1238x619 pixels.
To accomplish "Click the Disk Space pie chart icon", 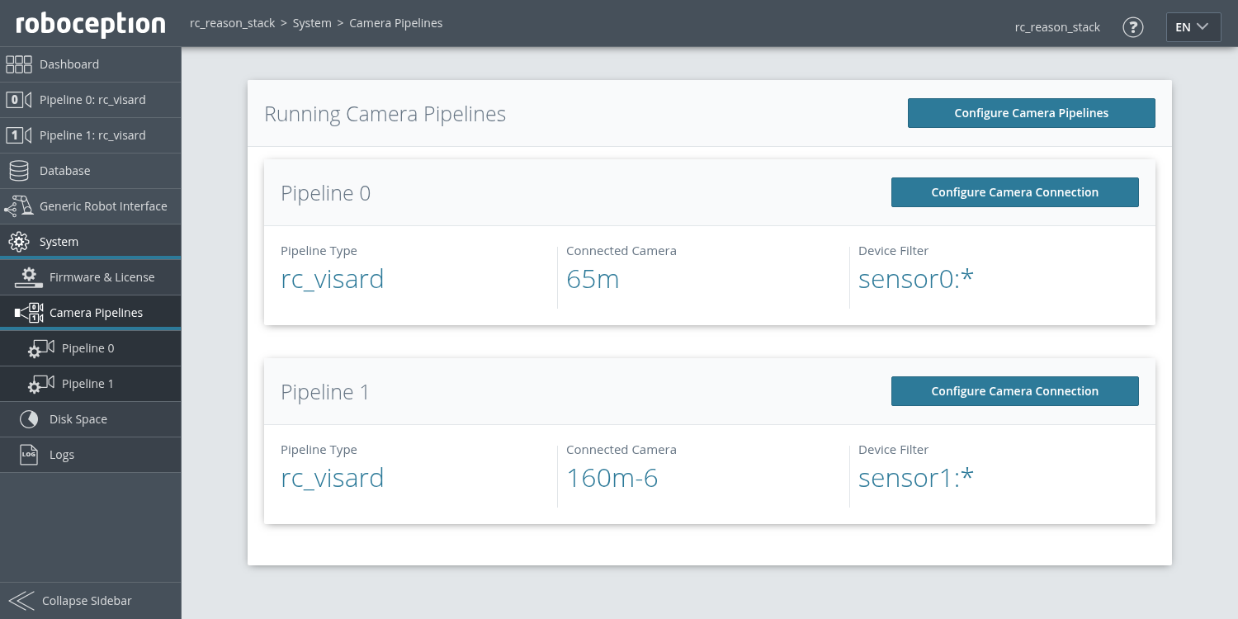I will [29, 419].
